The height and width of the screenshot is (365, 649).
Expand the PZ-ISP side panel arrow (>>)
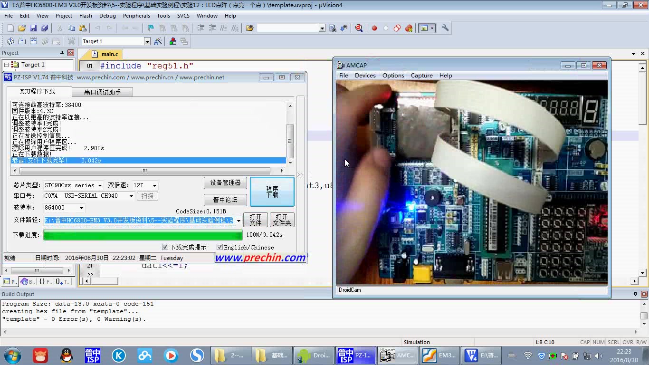[x=300, y=174]
